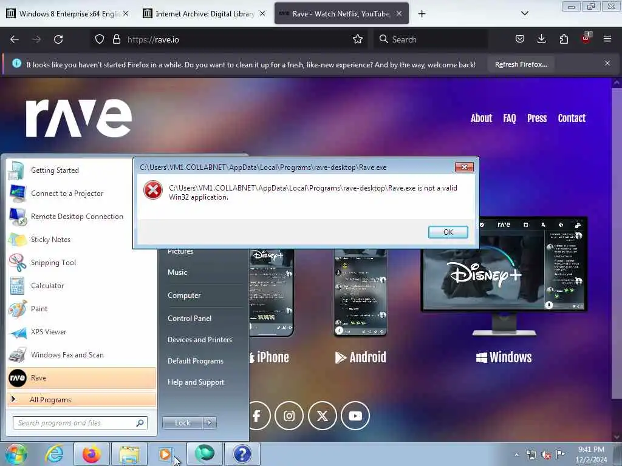Open Remote Desktop Connection
Screen dimensions: 622x466
[70, 217]
